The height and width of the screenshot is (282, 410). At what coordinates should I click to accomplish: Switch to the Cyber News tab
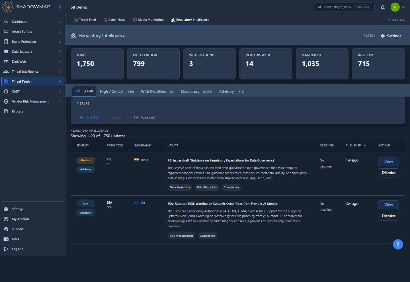114,20
